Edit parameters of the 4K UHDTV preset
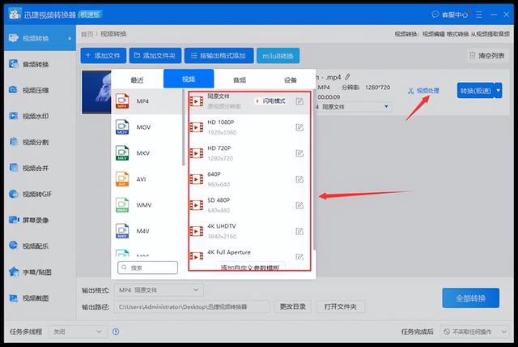518x347 pixels. tap(299, 231)
